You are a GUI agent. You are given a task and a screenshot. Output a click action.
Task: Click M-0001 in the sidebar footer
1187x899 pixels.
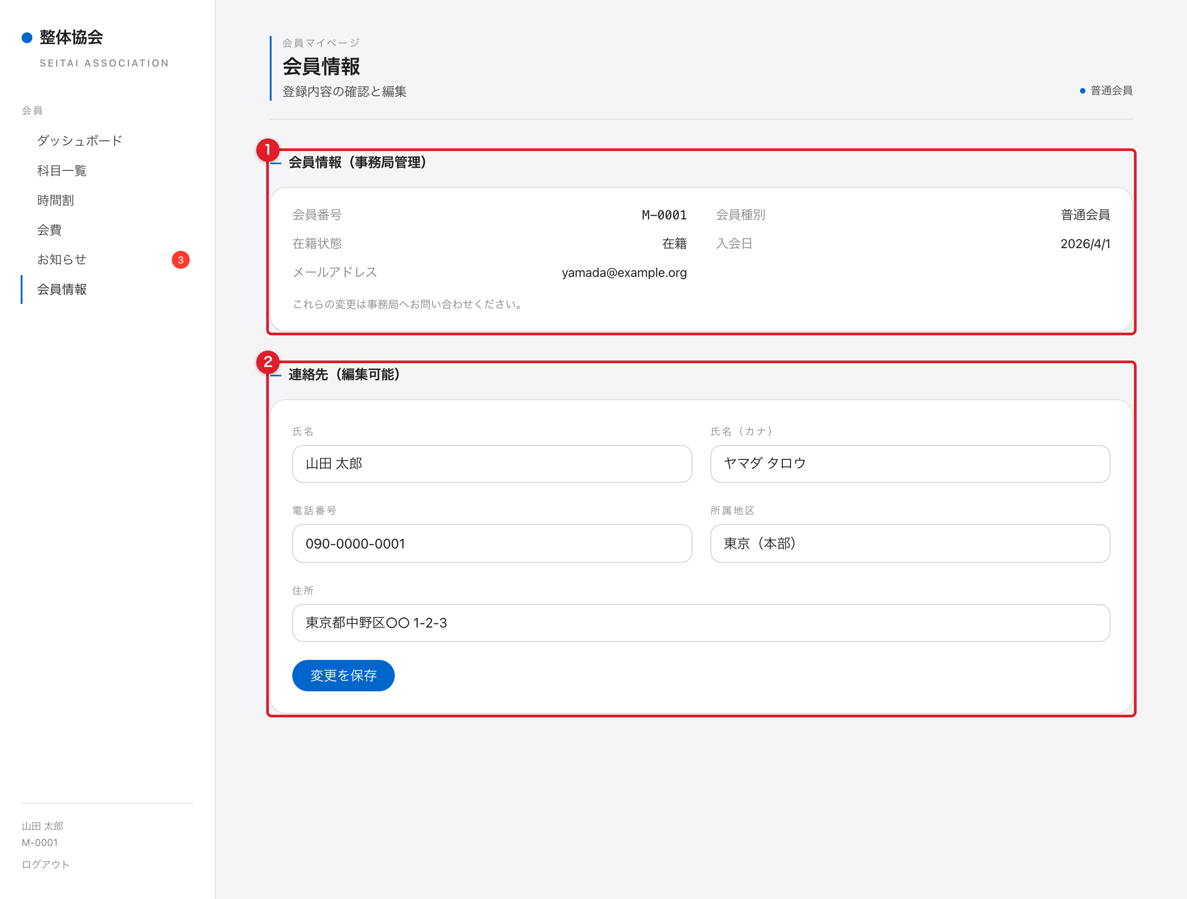[x=40, y=842]
